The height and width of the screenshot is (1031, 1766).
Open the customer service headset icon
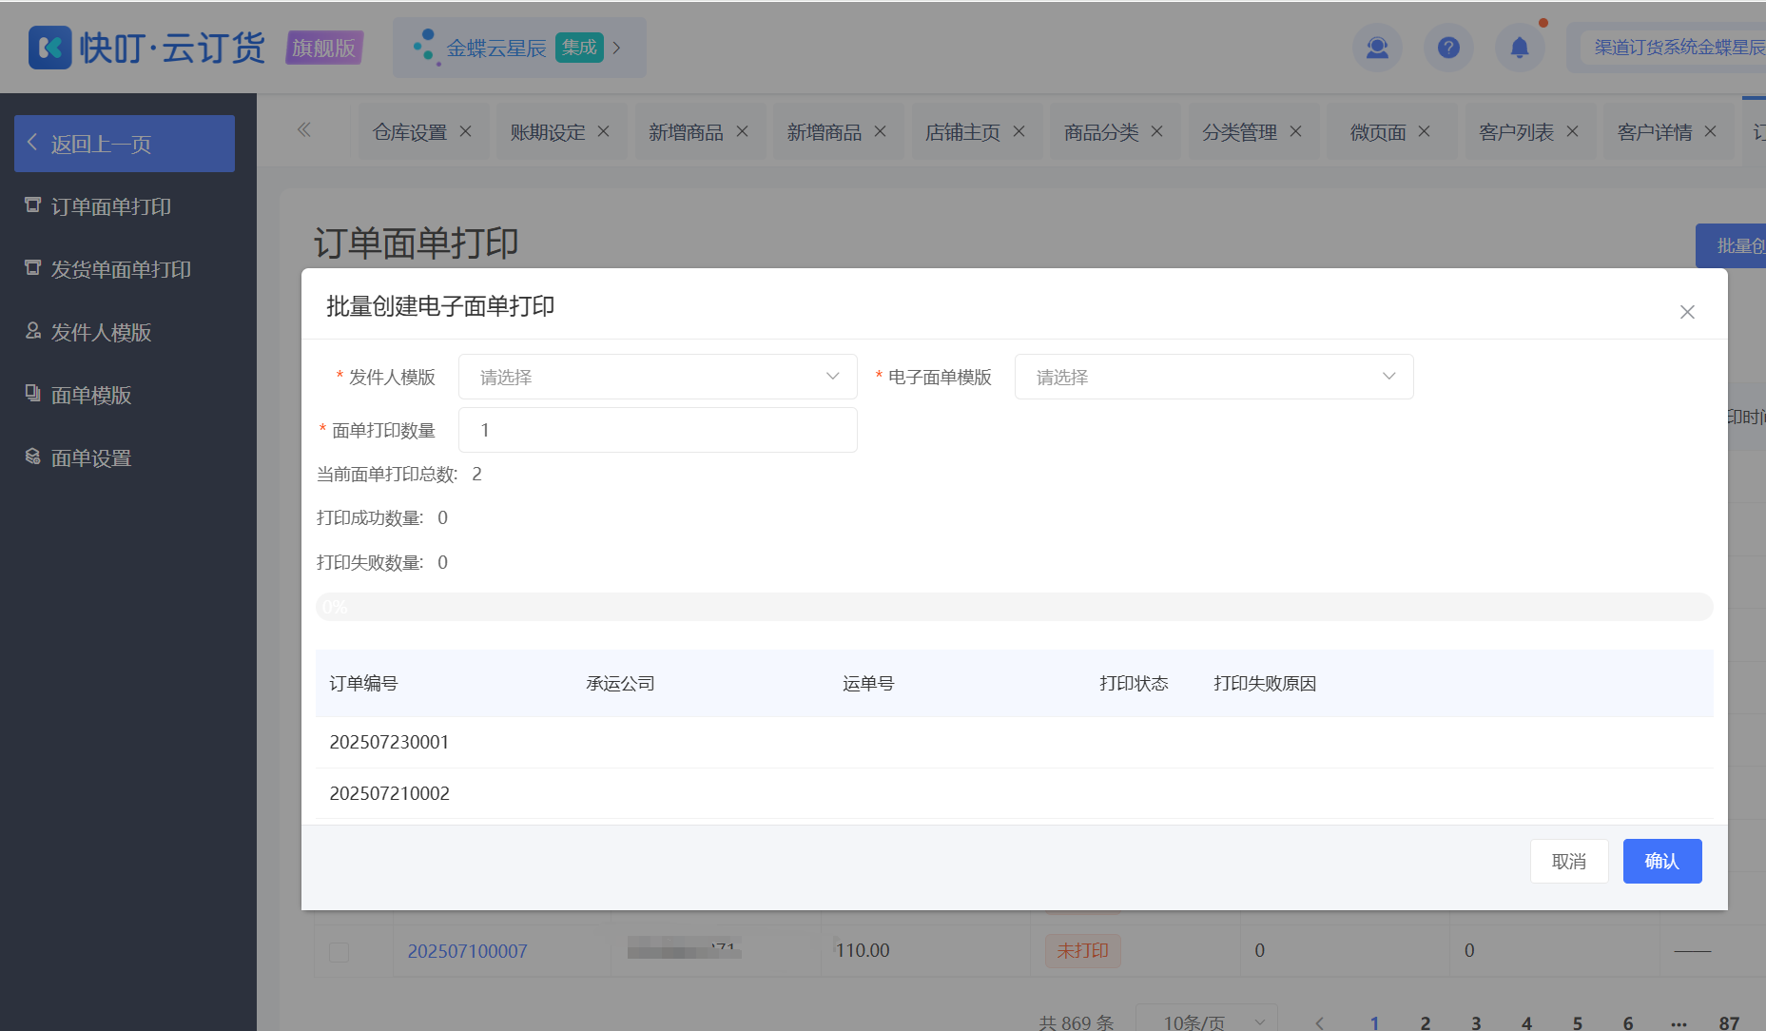(1377, 47)
